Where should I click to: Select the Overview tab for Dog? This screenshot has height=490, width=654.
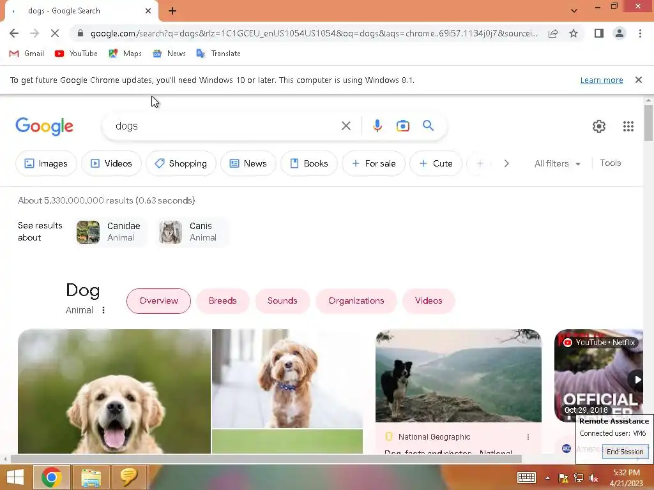(158, 301)
